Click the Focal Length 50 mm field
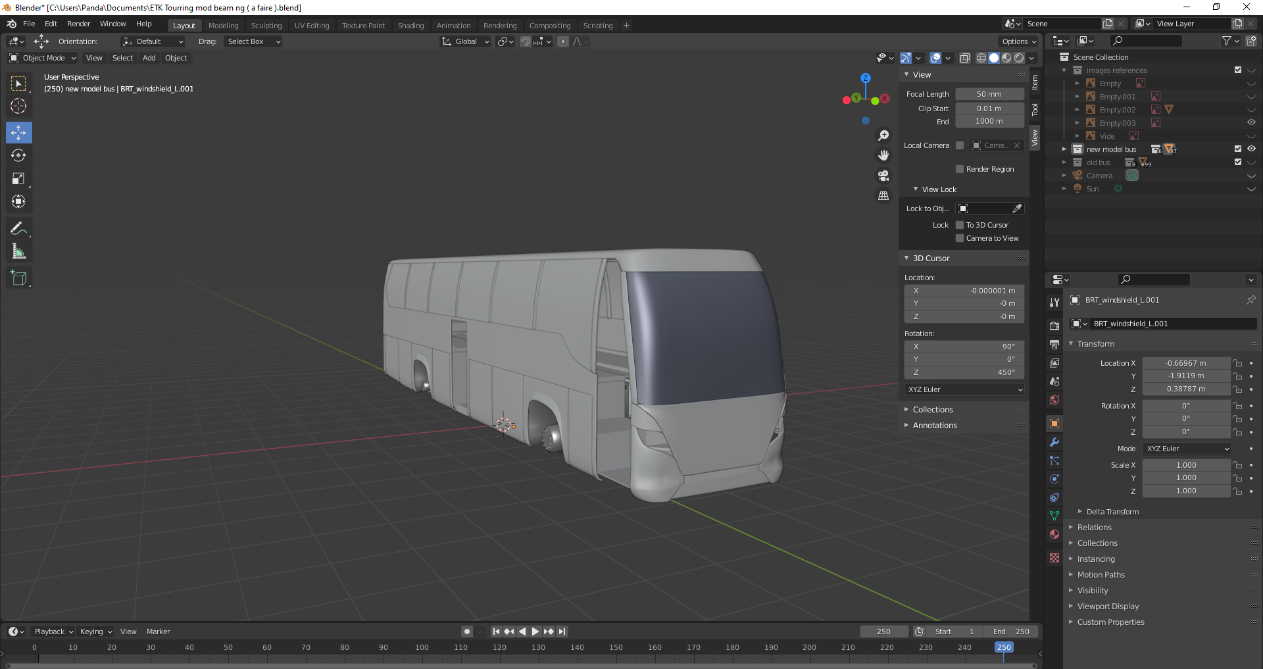The image size is (1263, 669). tap(989, 94)
